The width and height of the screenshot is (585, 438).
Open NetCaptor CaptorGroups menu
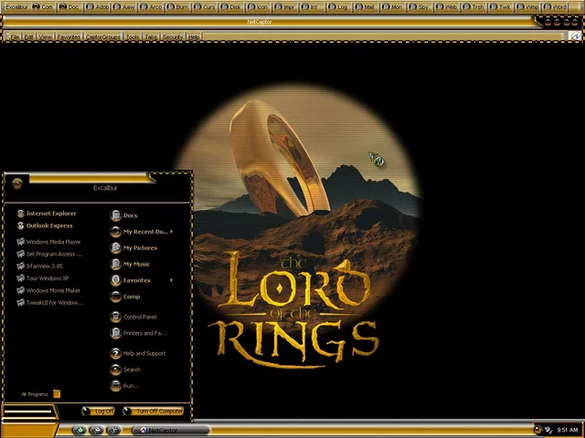pos(103,36)
